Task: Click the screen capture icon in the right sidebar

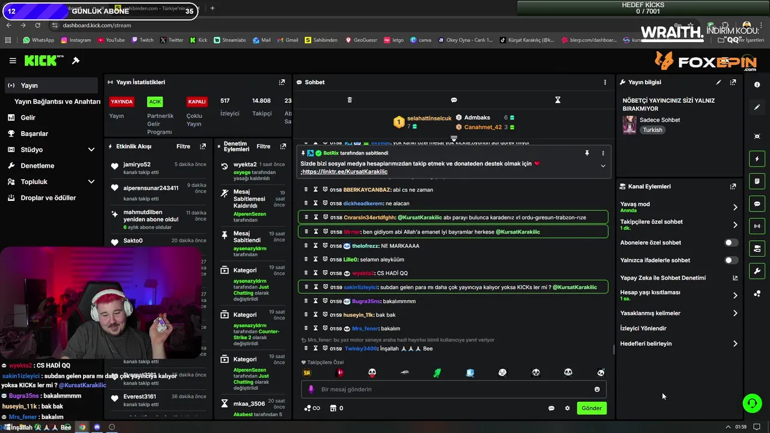Action: [x=757, y=137]
